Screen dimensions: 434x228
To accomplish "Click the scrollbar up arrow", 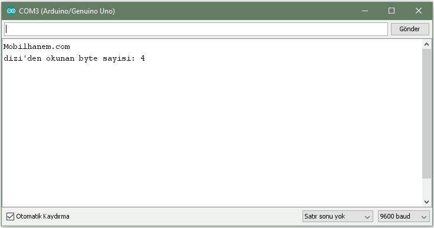I will click(426, 44).
